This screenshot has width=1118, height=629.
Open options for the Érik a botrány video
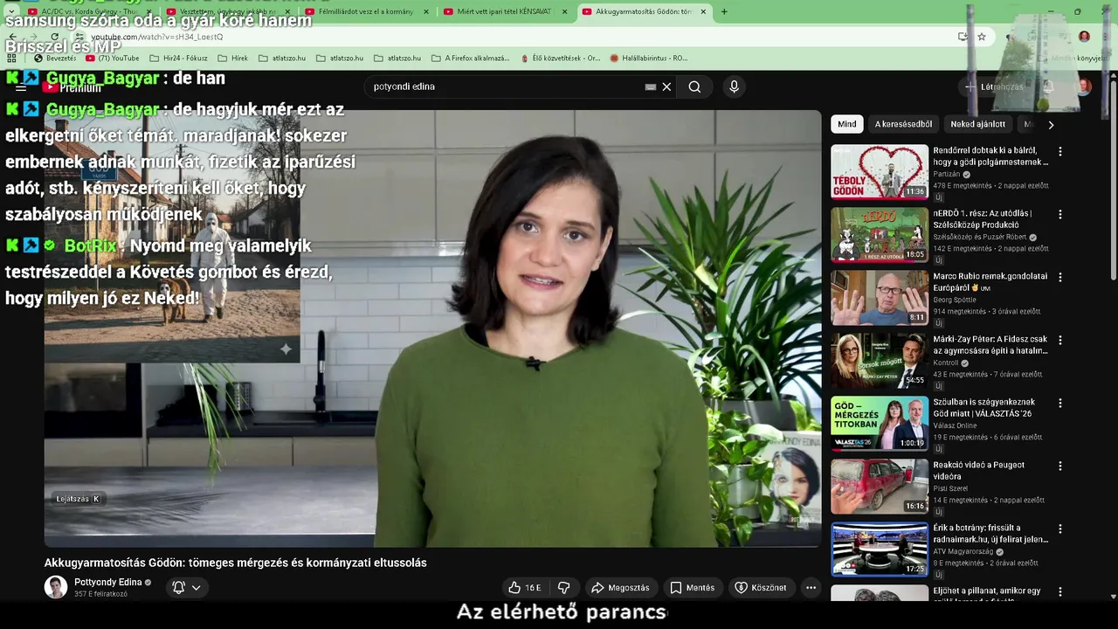coord(1060,529)
